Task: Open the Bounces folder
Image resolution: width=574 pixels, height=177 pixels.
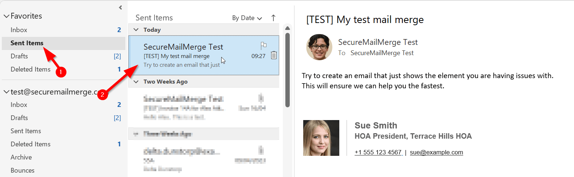Action: point(23,170)
